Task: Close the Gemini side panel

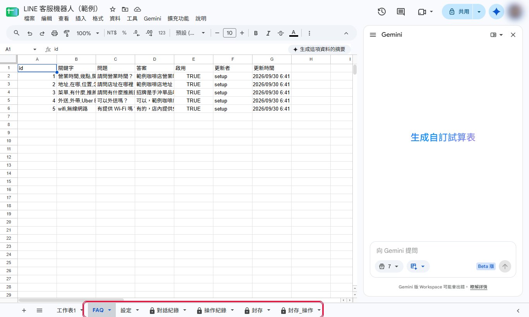Action: click(513, 35)
